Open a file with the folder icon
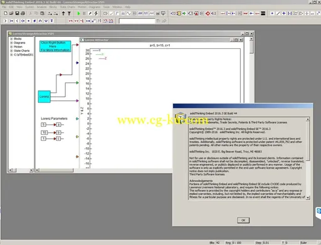The image size is (321, 245). tap(11, 13)
